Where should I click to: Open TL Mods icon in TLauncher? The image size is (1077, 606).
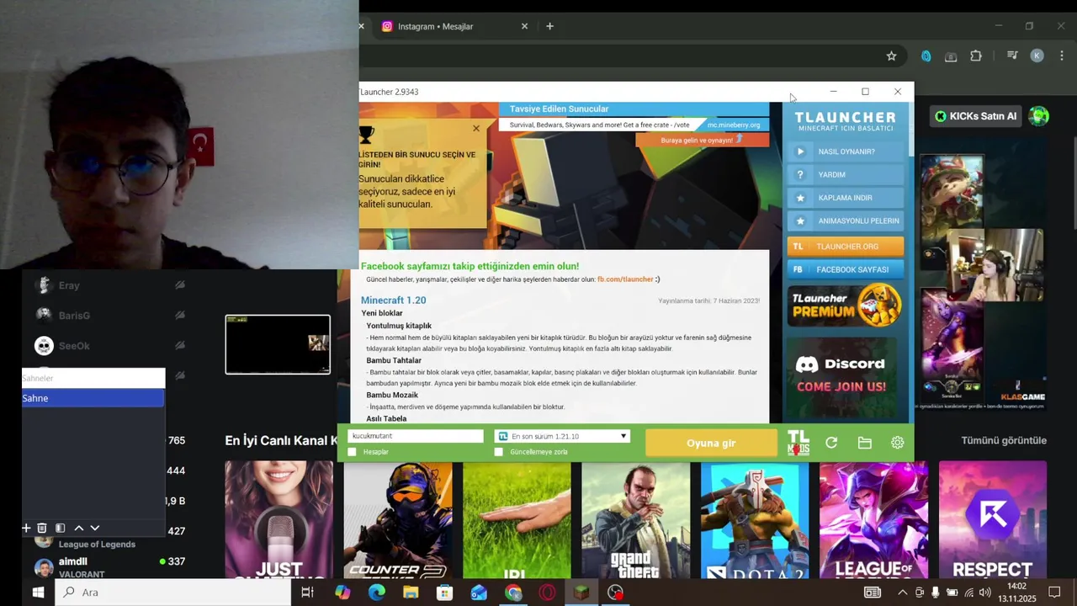pos(798,443)
